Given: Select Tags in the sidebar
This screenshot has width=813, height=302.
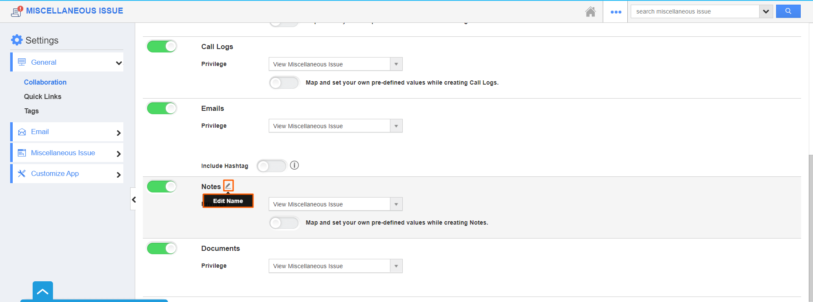Looking at the screenshot, I should click(31, 111).
